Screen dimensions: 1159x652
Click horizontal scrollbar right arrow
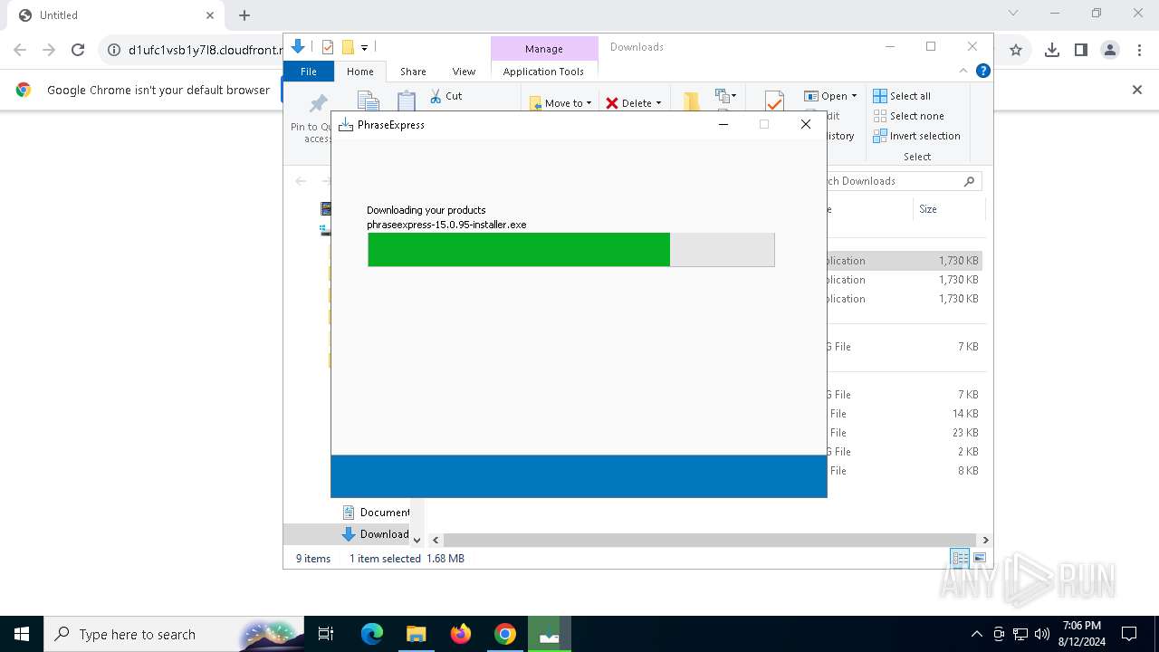point(986,540)
